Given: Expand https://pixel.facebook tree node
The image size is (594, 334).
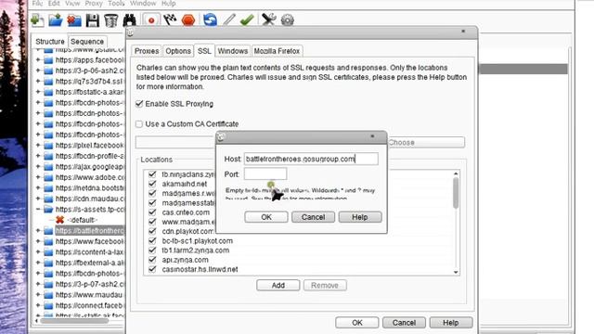Looking at the screenshot, I should (x=38, y=145).
